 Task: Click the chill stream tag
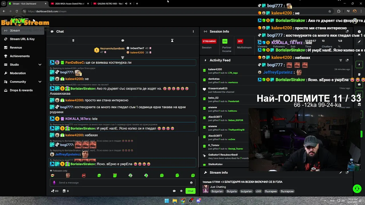(258, 191)
